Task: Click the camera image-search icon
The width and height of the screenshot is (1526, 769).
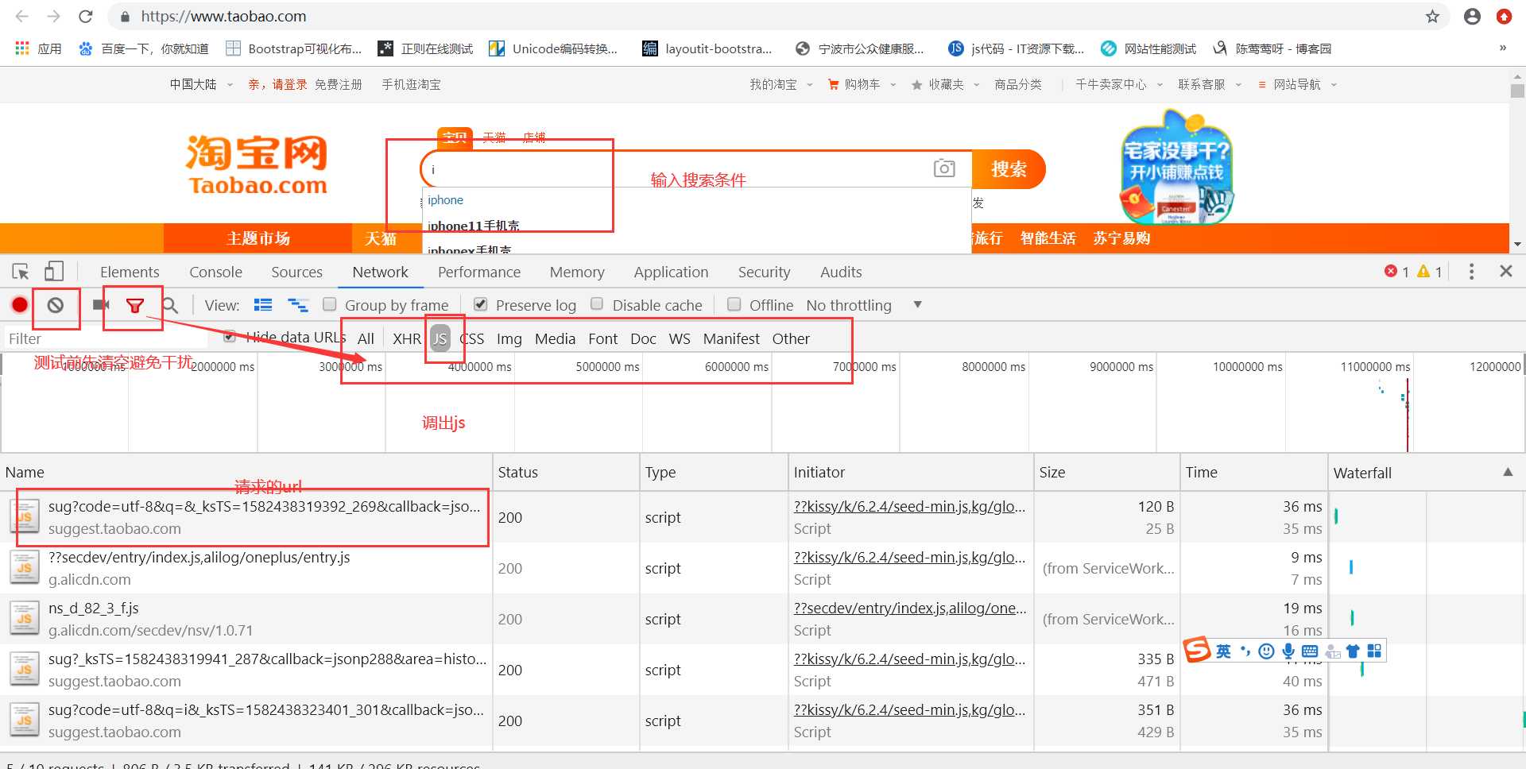Action: point(944,168)
